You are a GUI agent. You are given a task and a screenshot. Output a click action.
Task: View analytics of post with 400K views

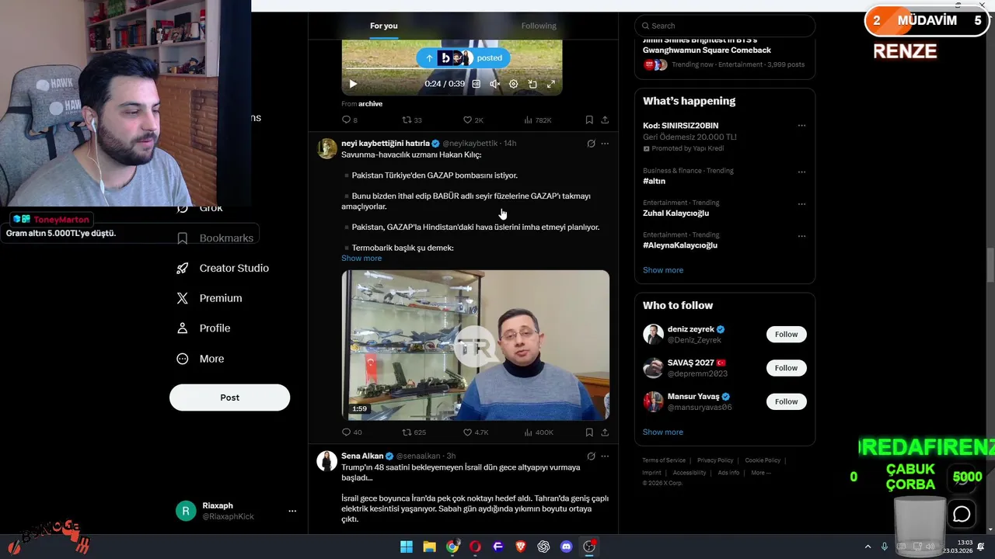pyautogui.click(x=539, y=432)
